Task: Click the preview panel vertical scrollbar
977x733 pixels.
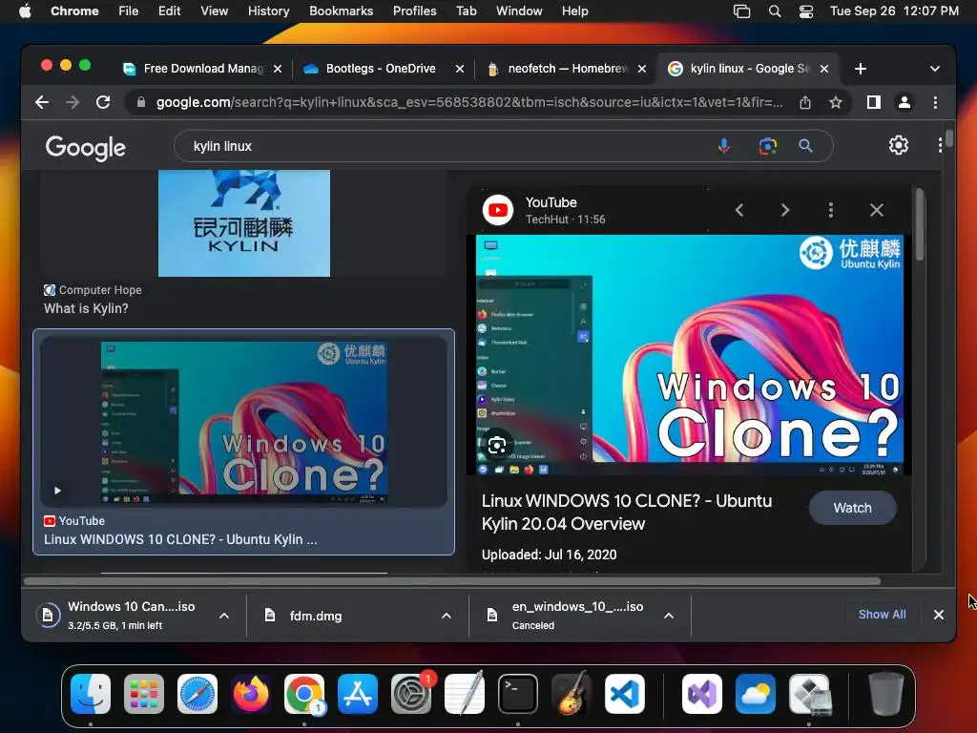Action: (920, 224)
